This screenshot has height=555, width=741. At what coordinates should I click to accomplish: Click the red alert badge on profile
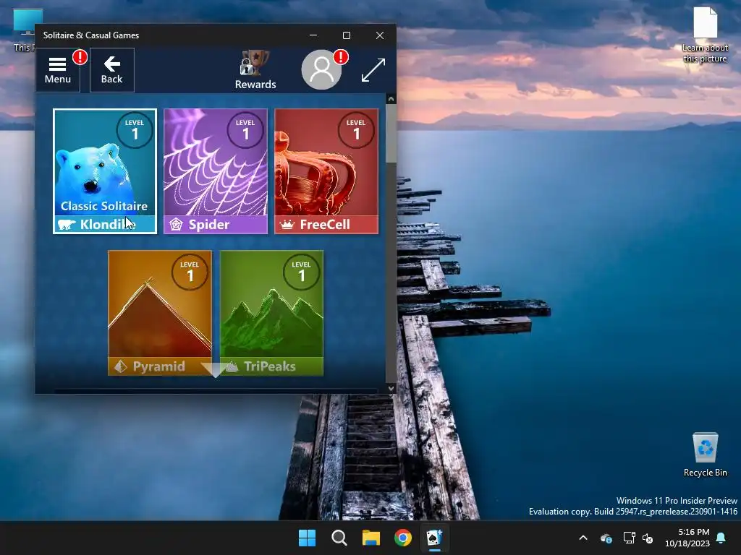(x=341, y=57)
